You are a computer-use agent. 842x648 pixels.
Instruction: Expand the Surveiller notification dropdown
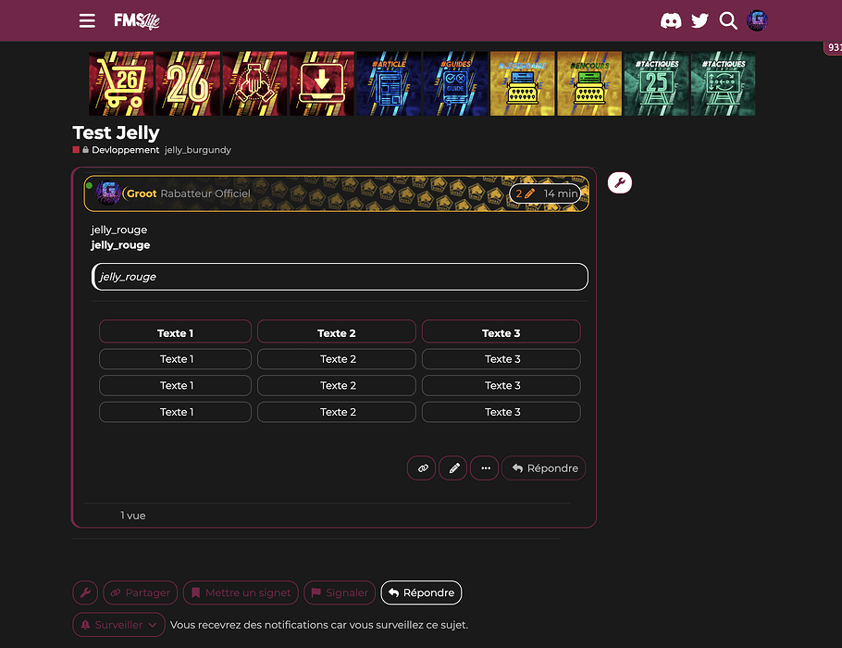tap(118, 625)
